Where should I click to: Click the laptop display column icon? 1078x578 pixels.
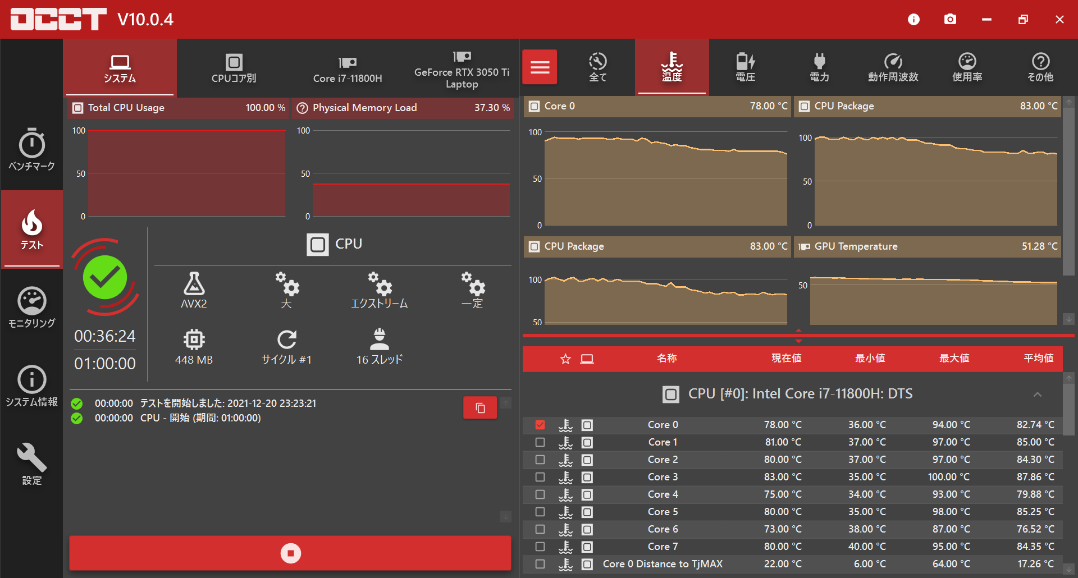pyautogui.click(x=587, y=359)
